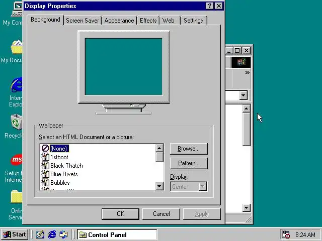The image size is (322, 241).
Task: Click the Control Panel resize grip
Action: tap(249, 220)
